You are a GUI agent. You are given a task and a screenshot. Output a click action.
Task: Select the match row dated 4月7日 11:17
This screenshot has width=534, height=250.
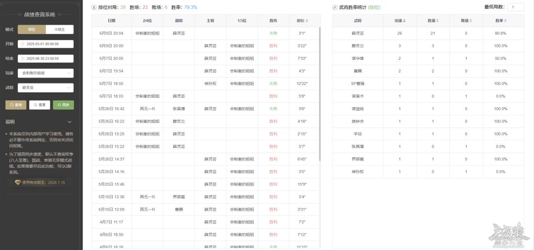point(205,222)
